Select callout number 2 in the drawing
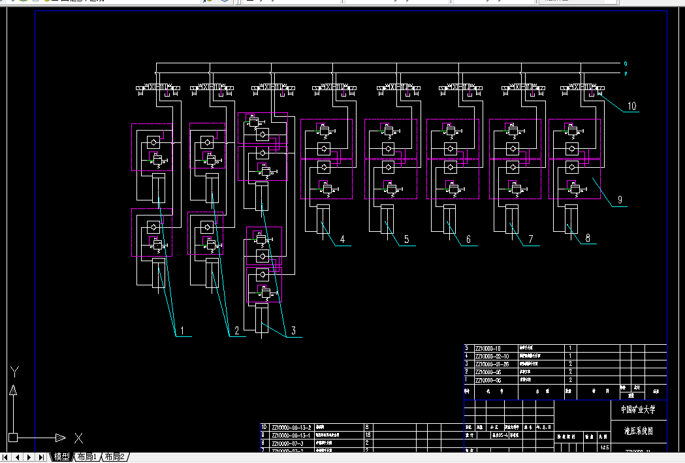The width and height of the screenshot is (685, 463). [x=237, y=330]
